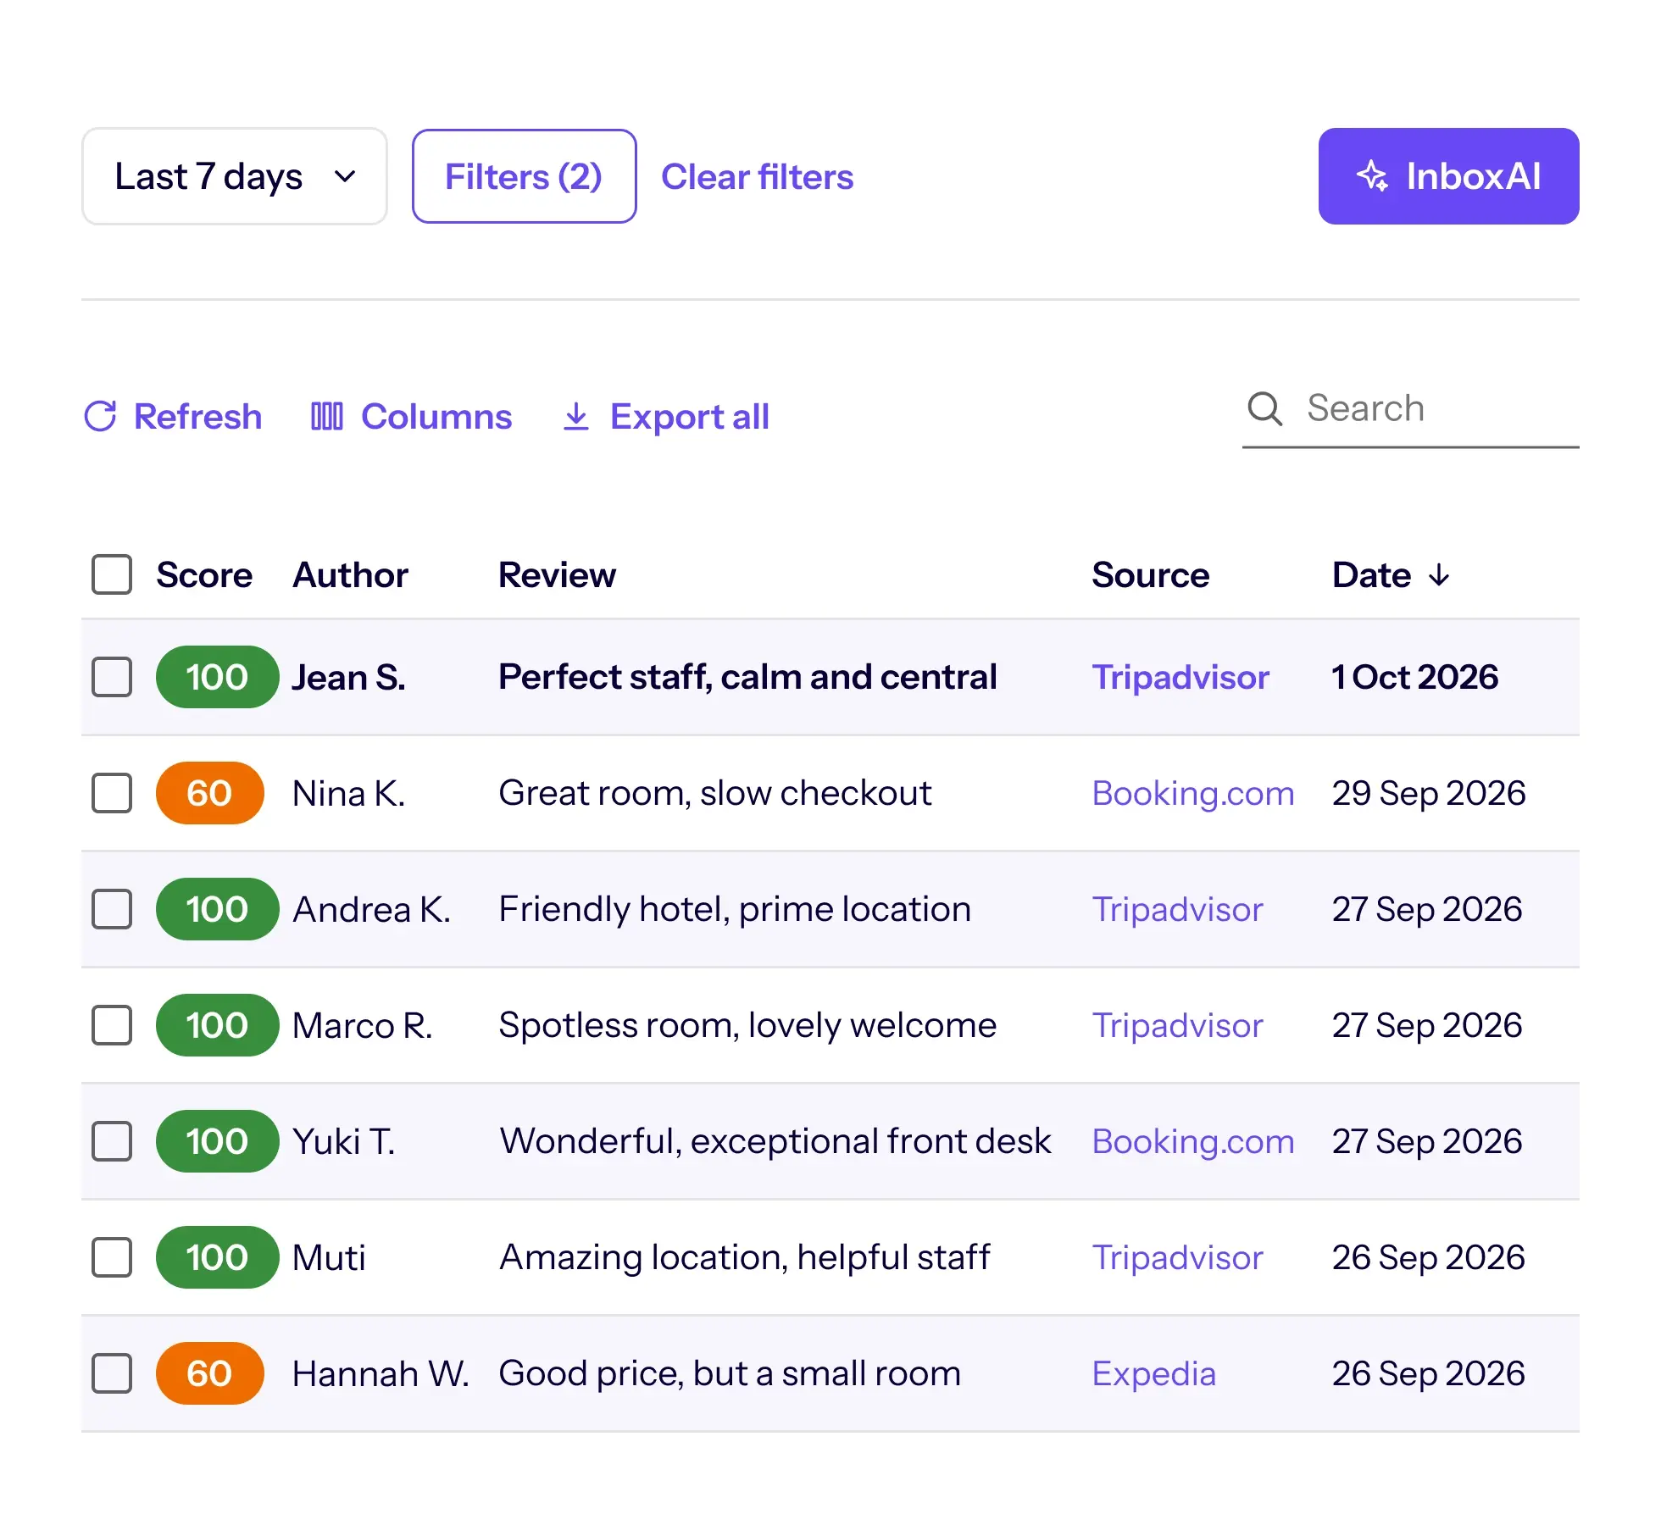1661x1525 pixels.
Task: Click the magnifier search icon
Action: [x=1265, y=408]
